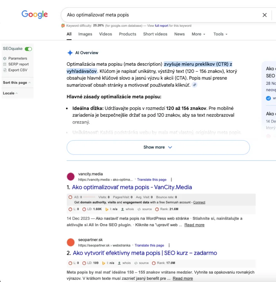Open the Tools dropdown
This screenshot has width=276, height=282.
pyautogui.click(x=220, y=34)
